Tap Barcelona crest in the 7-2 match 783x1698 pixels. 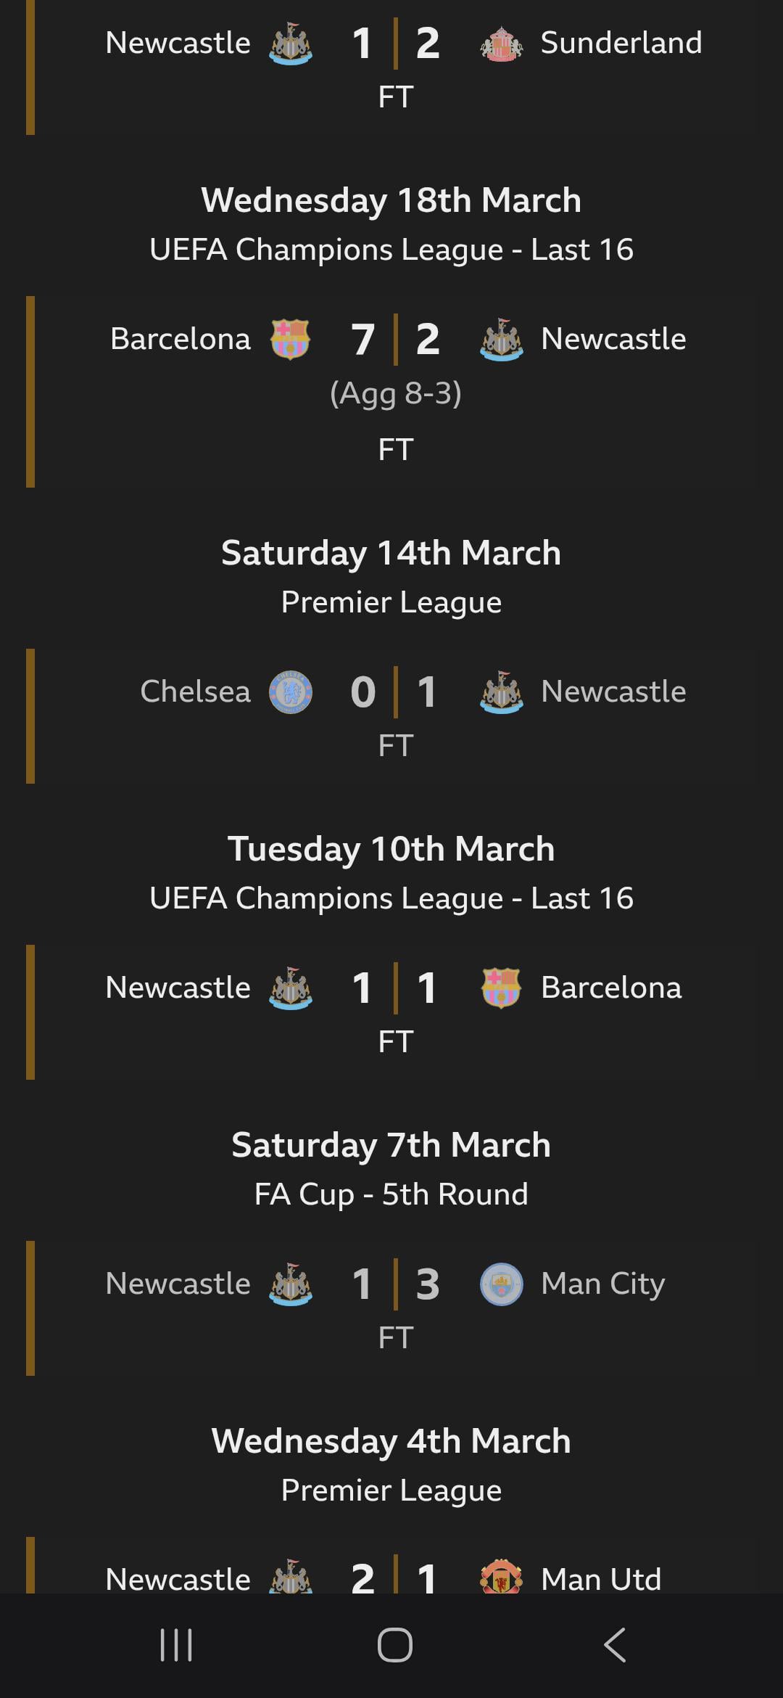pyautogui.click(x=290, y=340)
